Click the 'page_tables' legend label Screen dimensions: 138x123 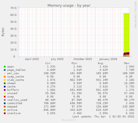tap(16, 70)
